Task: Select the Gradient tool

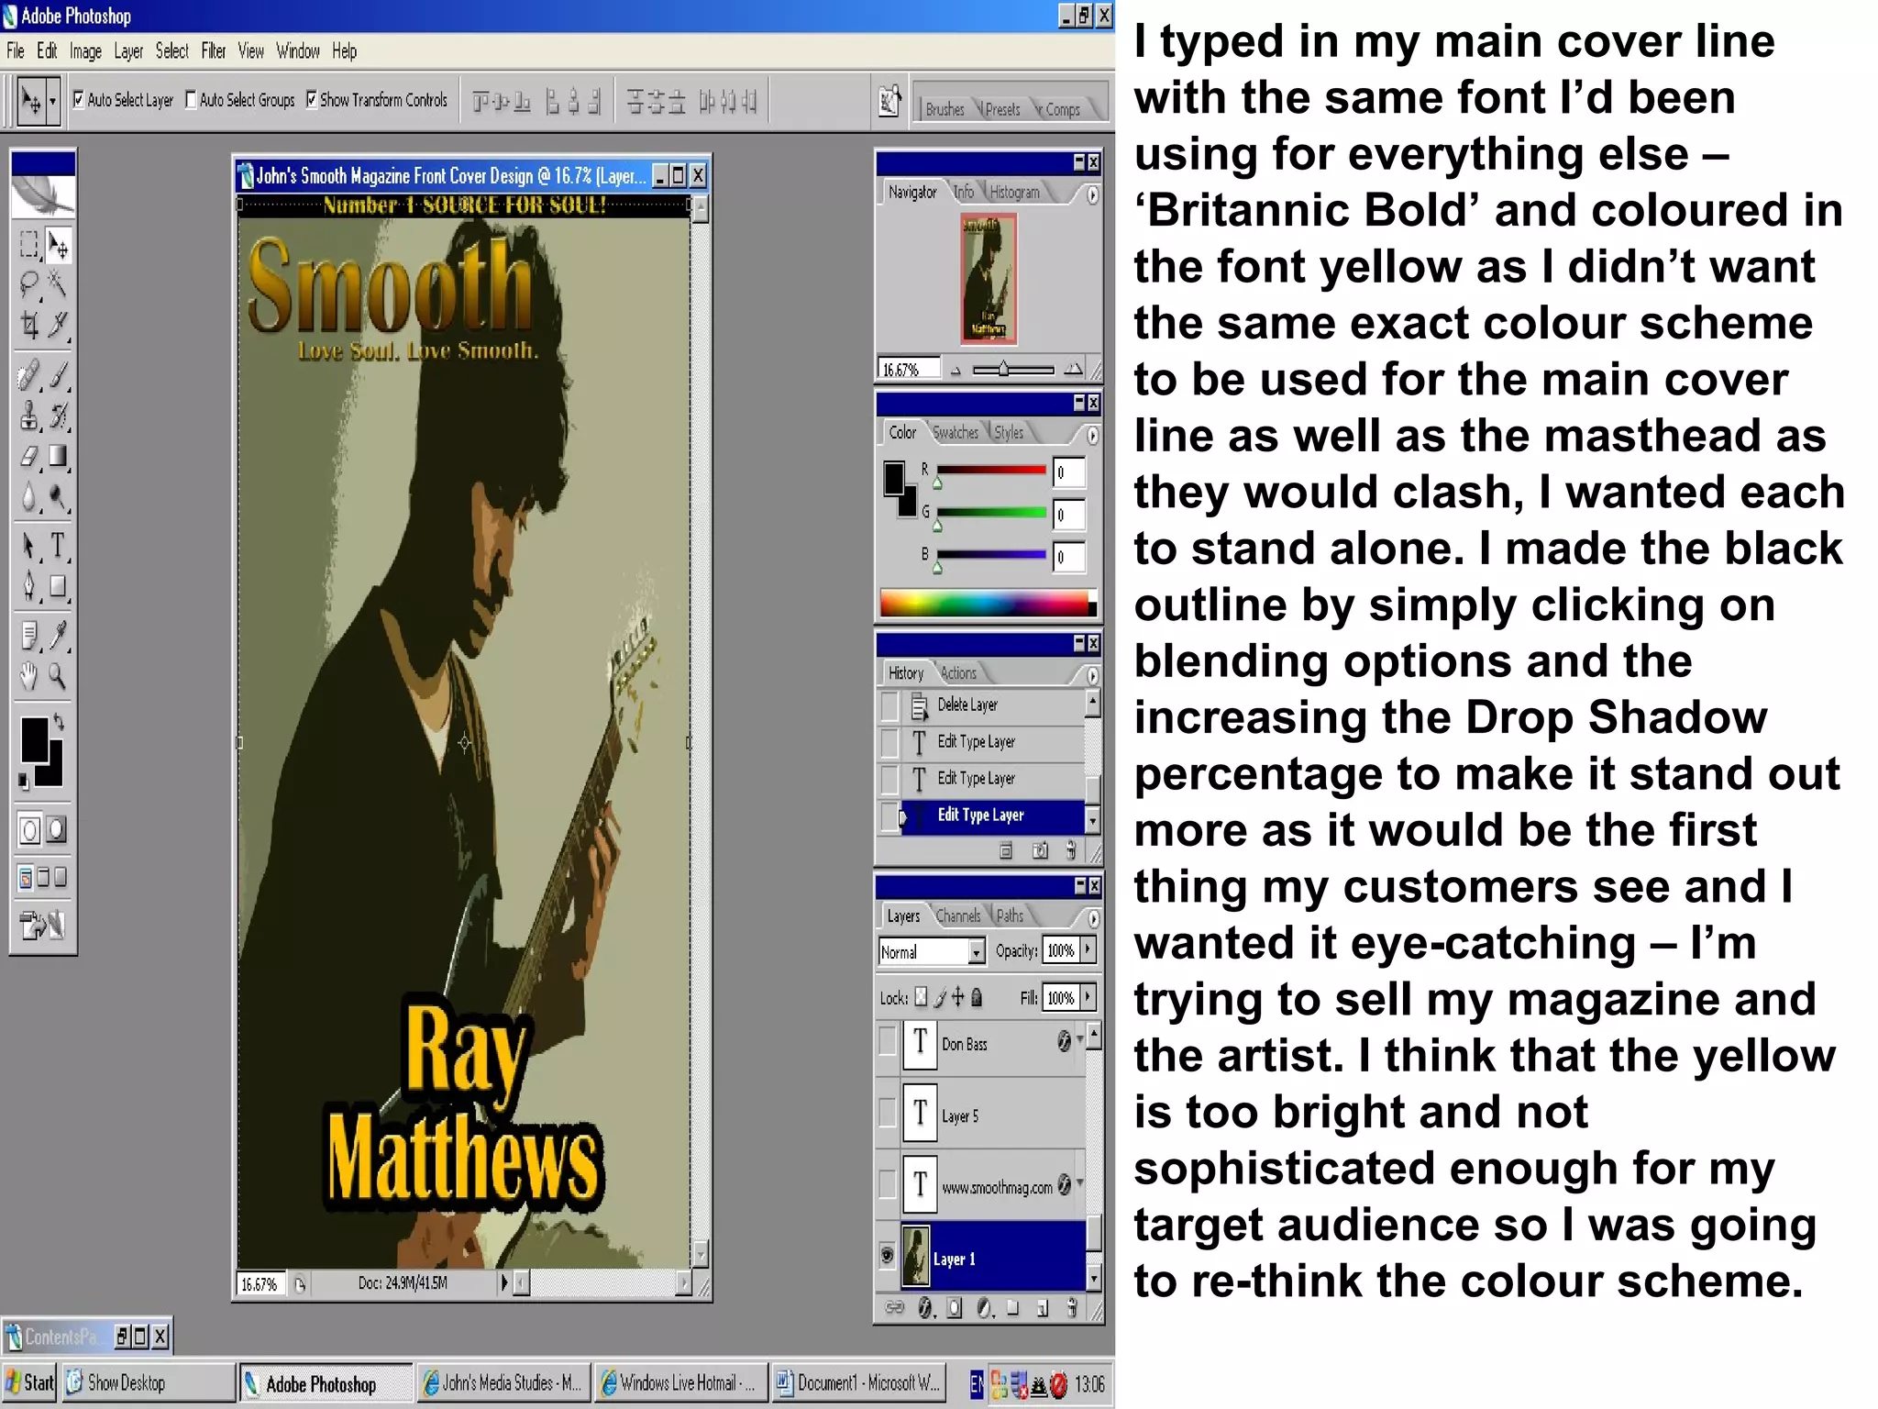Action: click(58, 456)
